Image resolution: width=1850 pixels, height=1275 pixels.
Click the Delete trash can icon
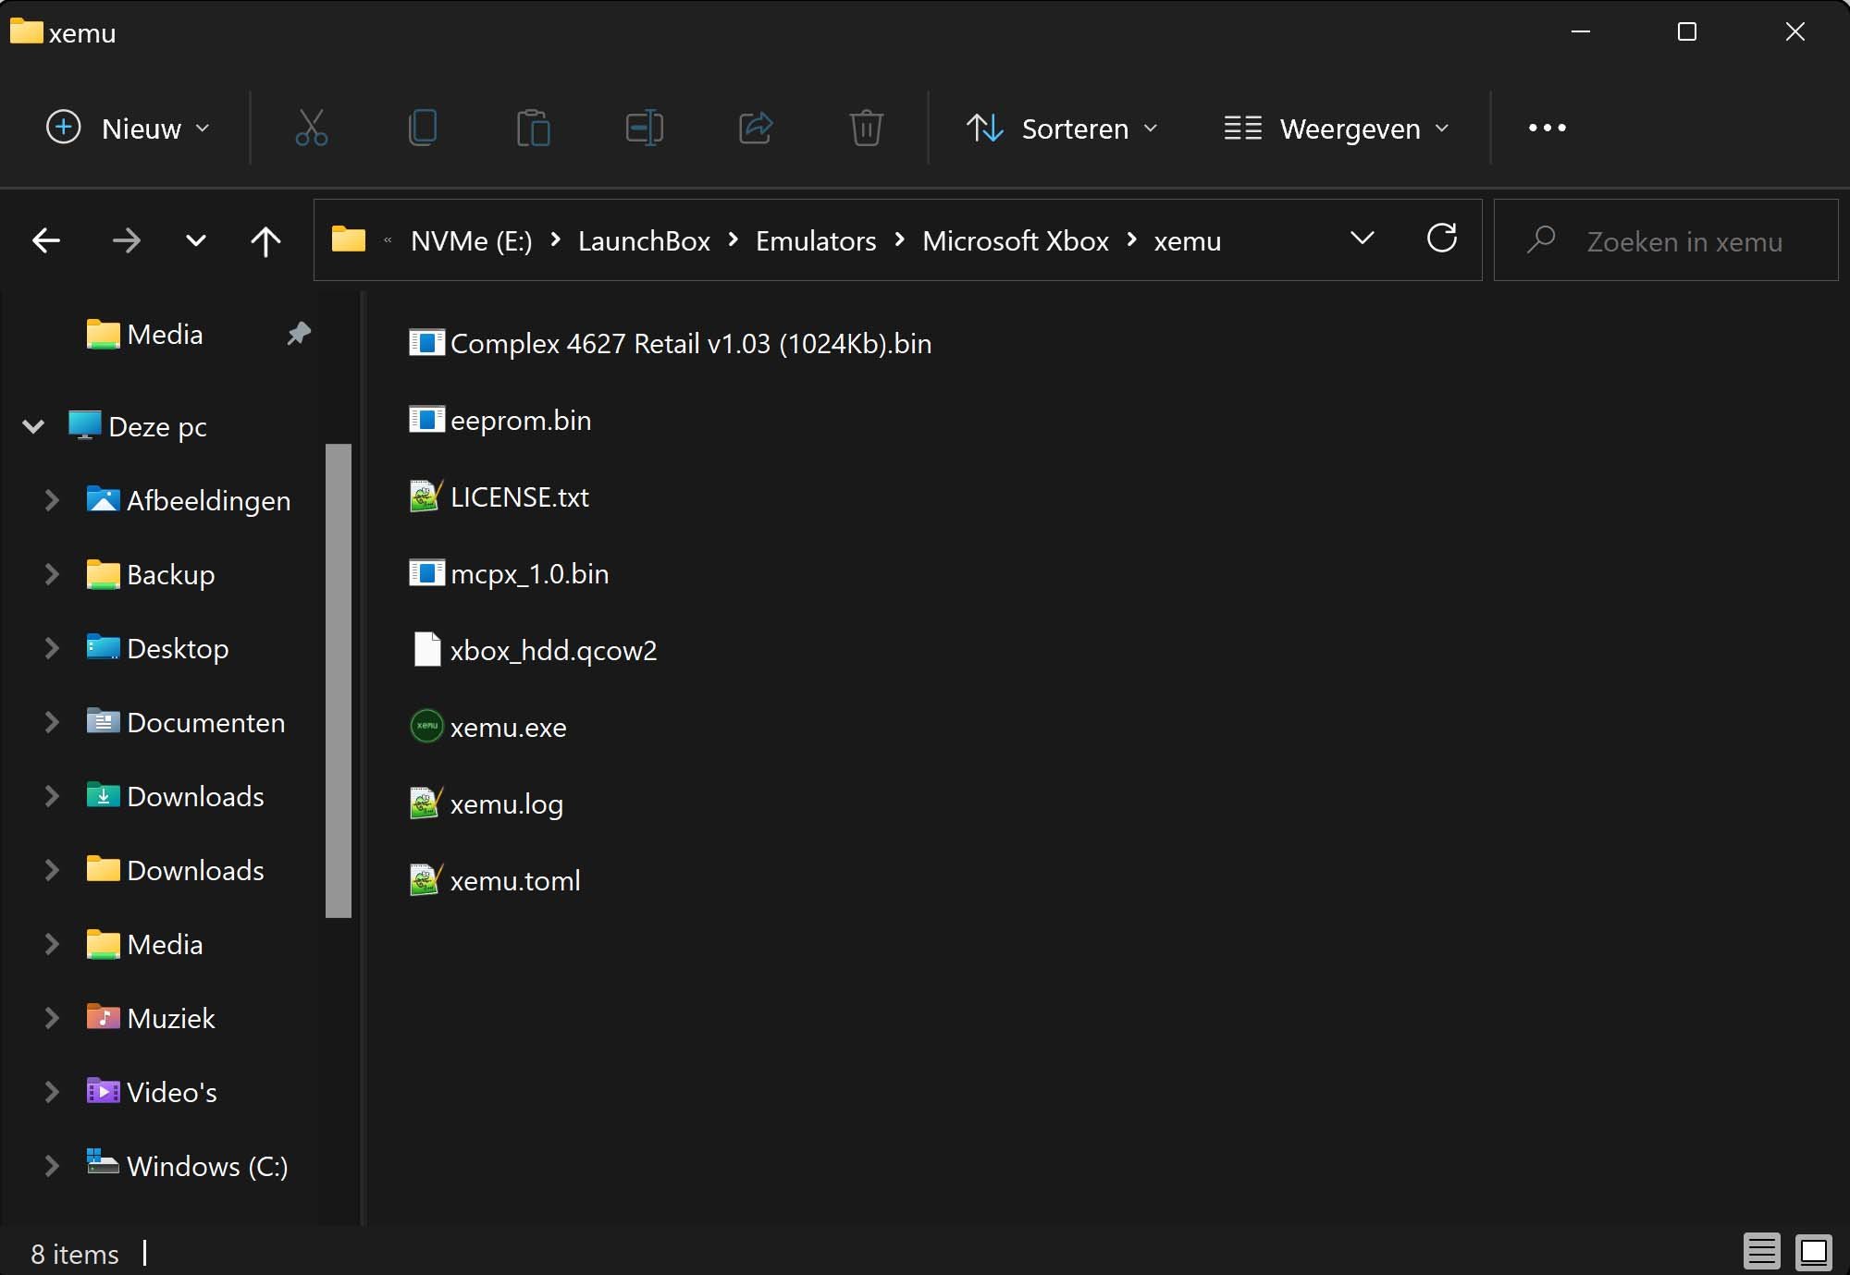867,128
